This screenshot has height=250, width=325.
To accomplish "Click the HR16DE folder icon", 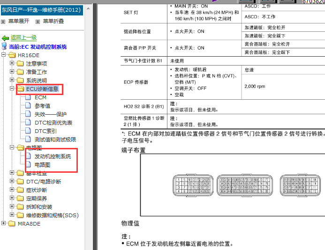I will click(12, 55).
